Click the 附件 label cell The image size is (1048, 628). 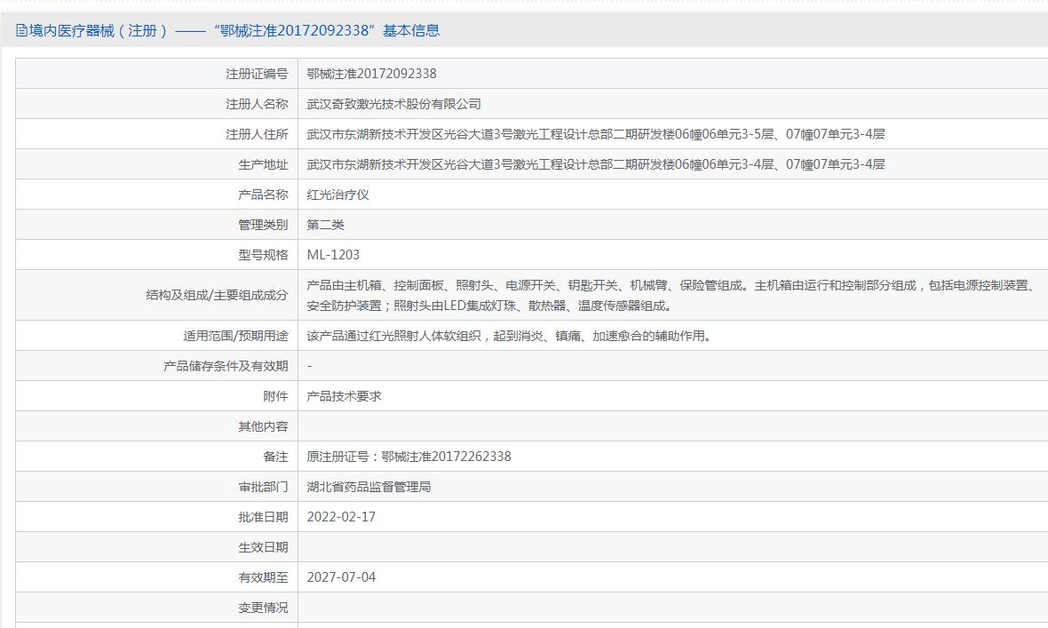(x=156, y=396)
